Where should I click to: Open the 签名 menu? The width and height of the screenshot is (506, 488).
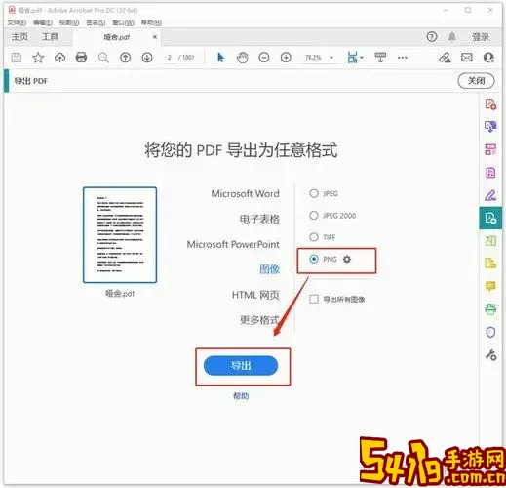[x=96, y=22]
